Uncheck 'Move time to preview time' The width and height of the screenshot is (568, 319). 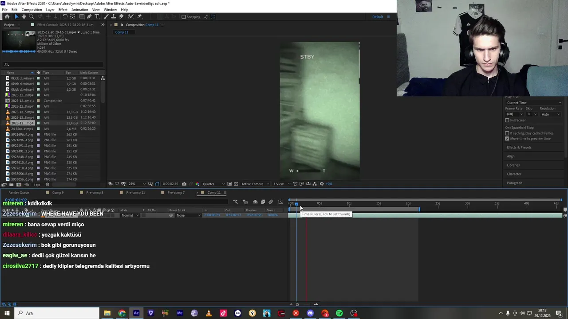click(x=507, y=139)
